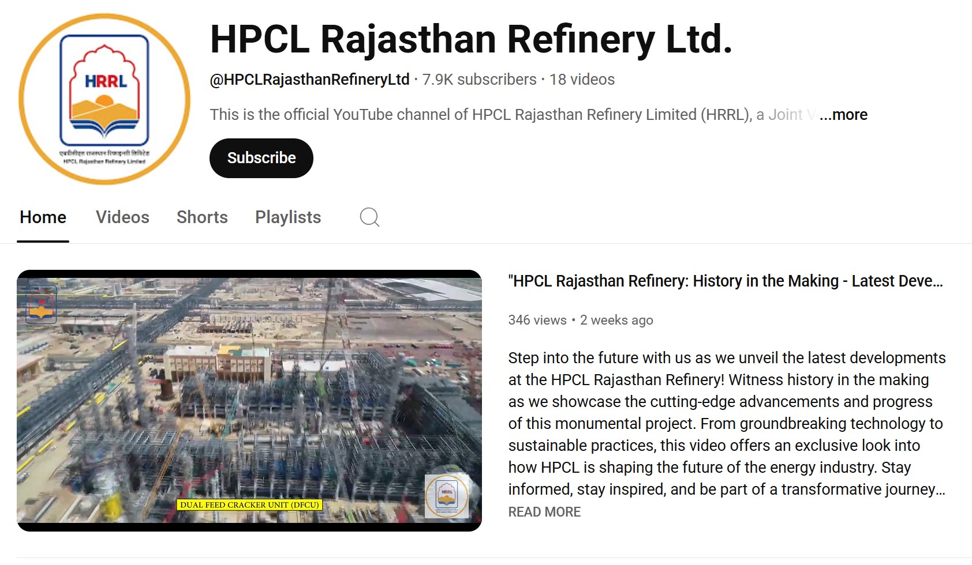Play the featured refinery video thumbnail

point(249,401)
